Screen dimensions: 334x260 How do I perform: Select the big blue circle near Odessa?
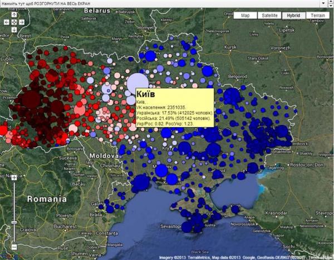pos(140,182)
